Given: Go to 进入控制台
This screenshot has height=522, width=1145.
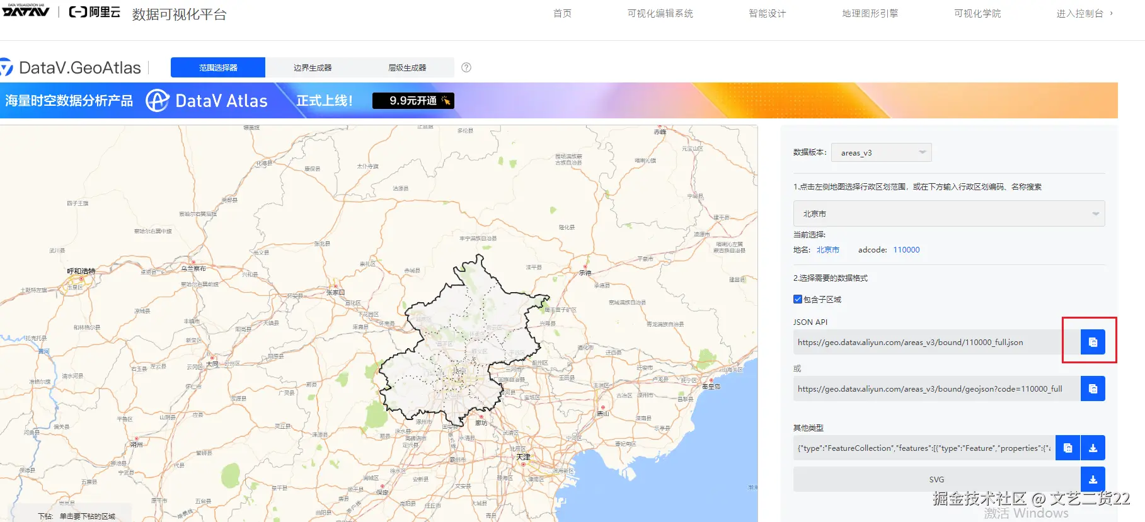Looking at the screenshot, I should click(x=1085, y=13).
